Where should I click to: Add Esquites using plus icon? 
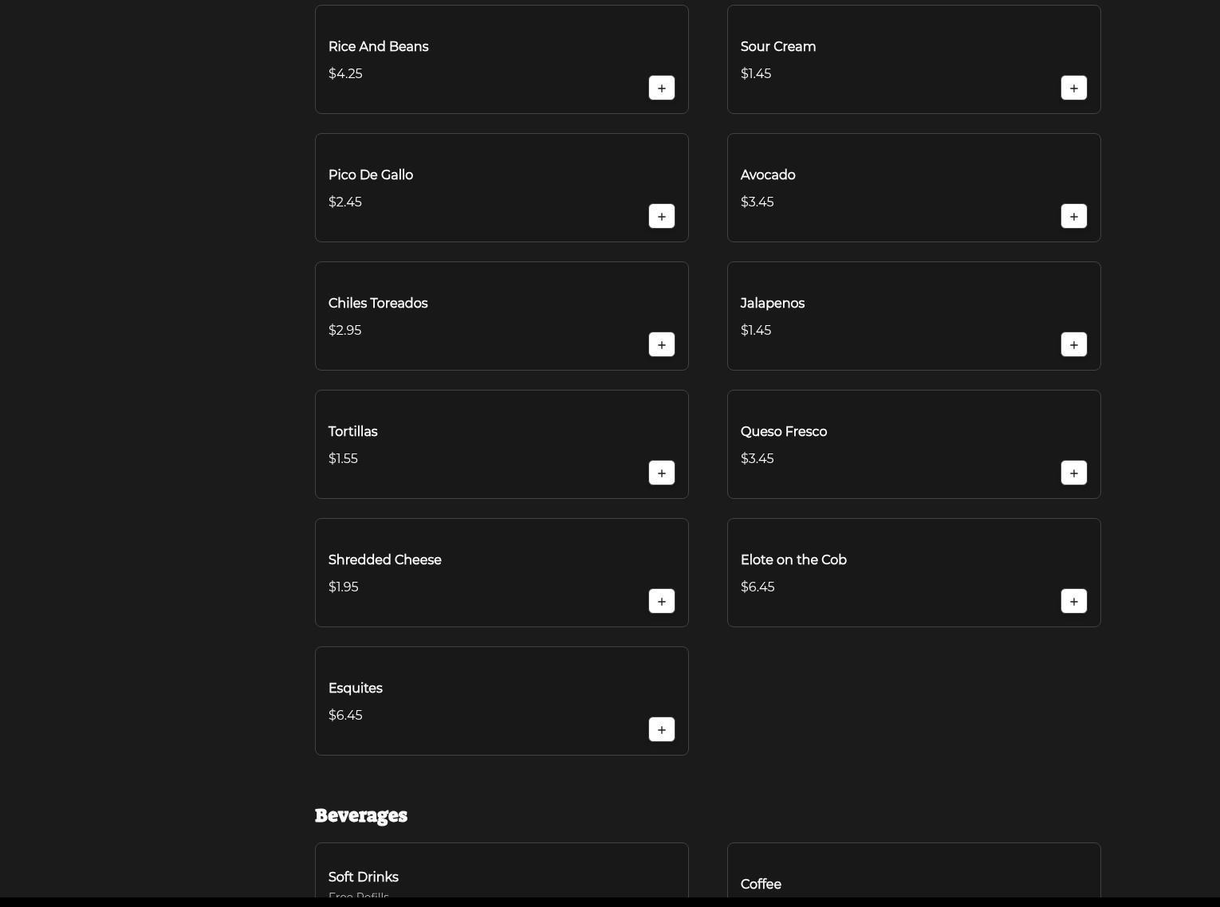pyautogui.click(x=662, y=729)
